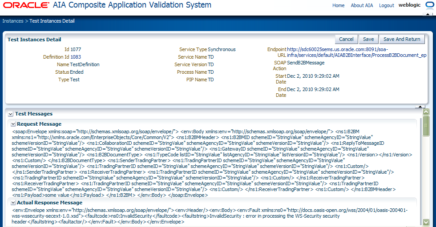Go to Instances in the breadcrumb
436x227 pixels.
pos(13,21)
